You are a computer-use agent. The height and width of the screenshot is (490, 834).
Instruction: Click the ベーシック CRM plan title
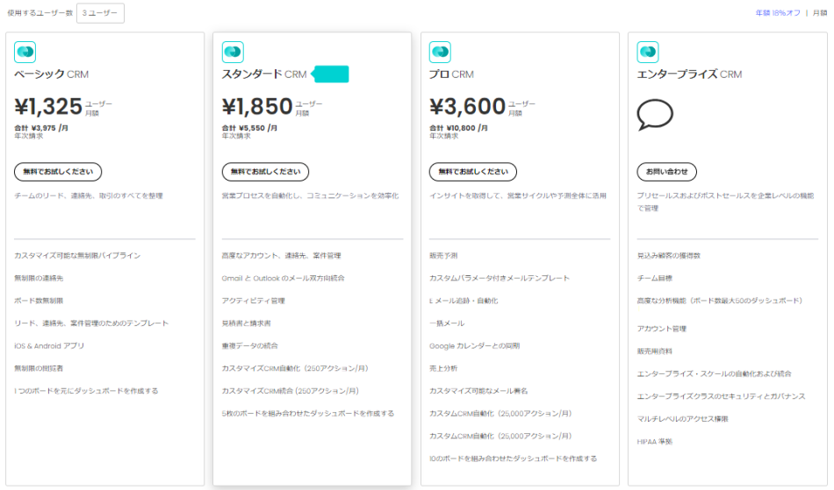(x=51, y=75)
